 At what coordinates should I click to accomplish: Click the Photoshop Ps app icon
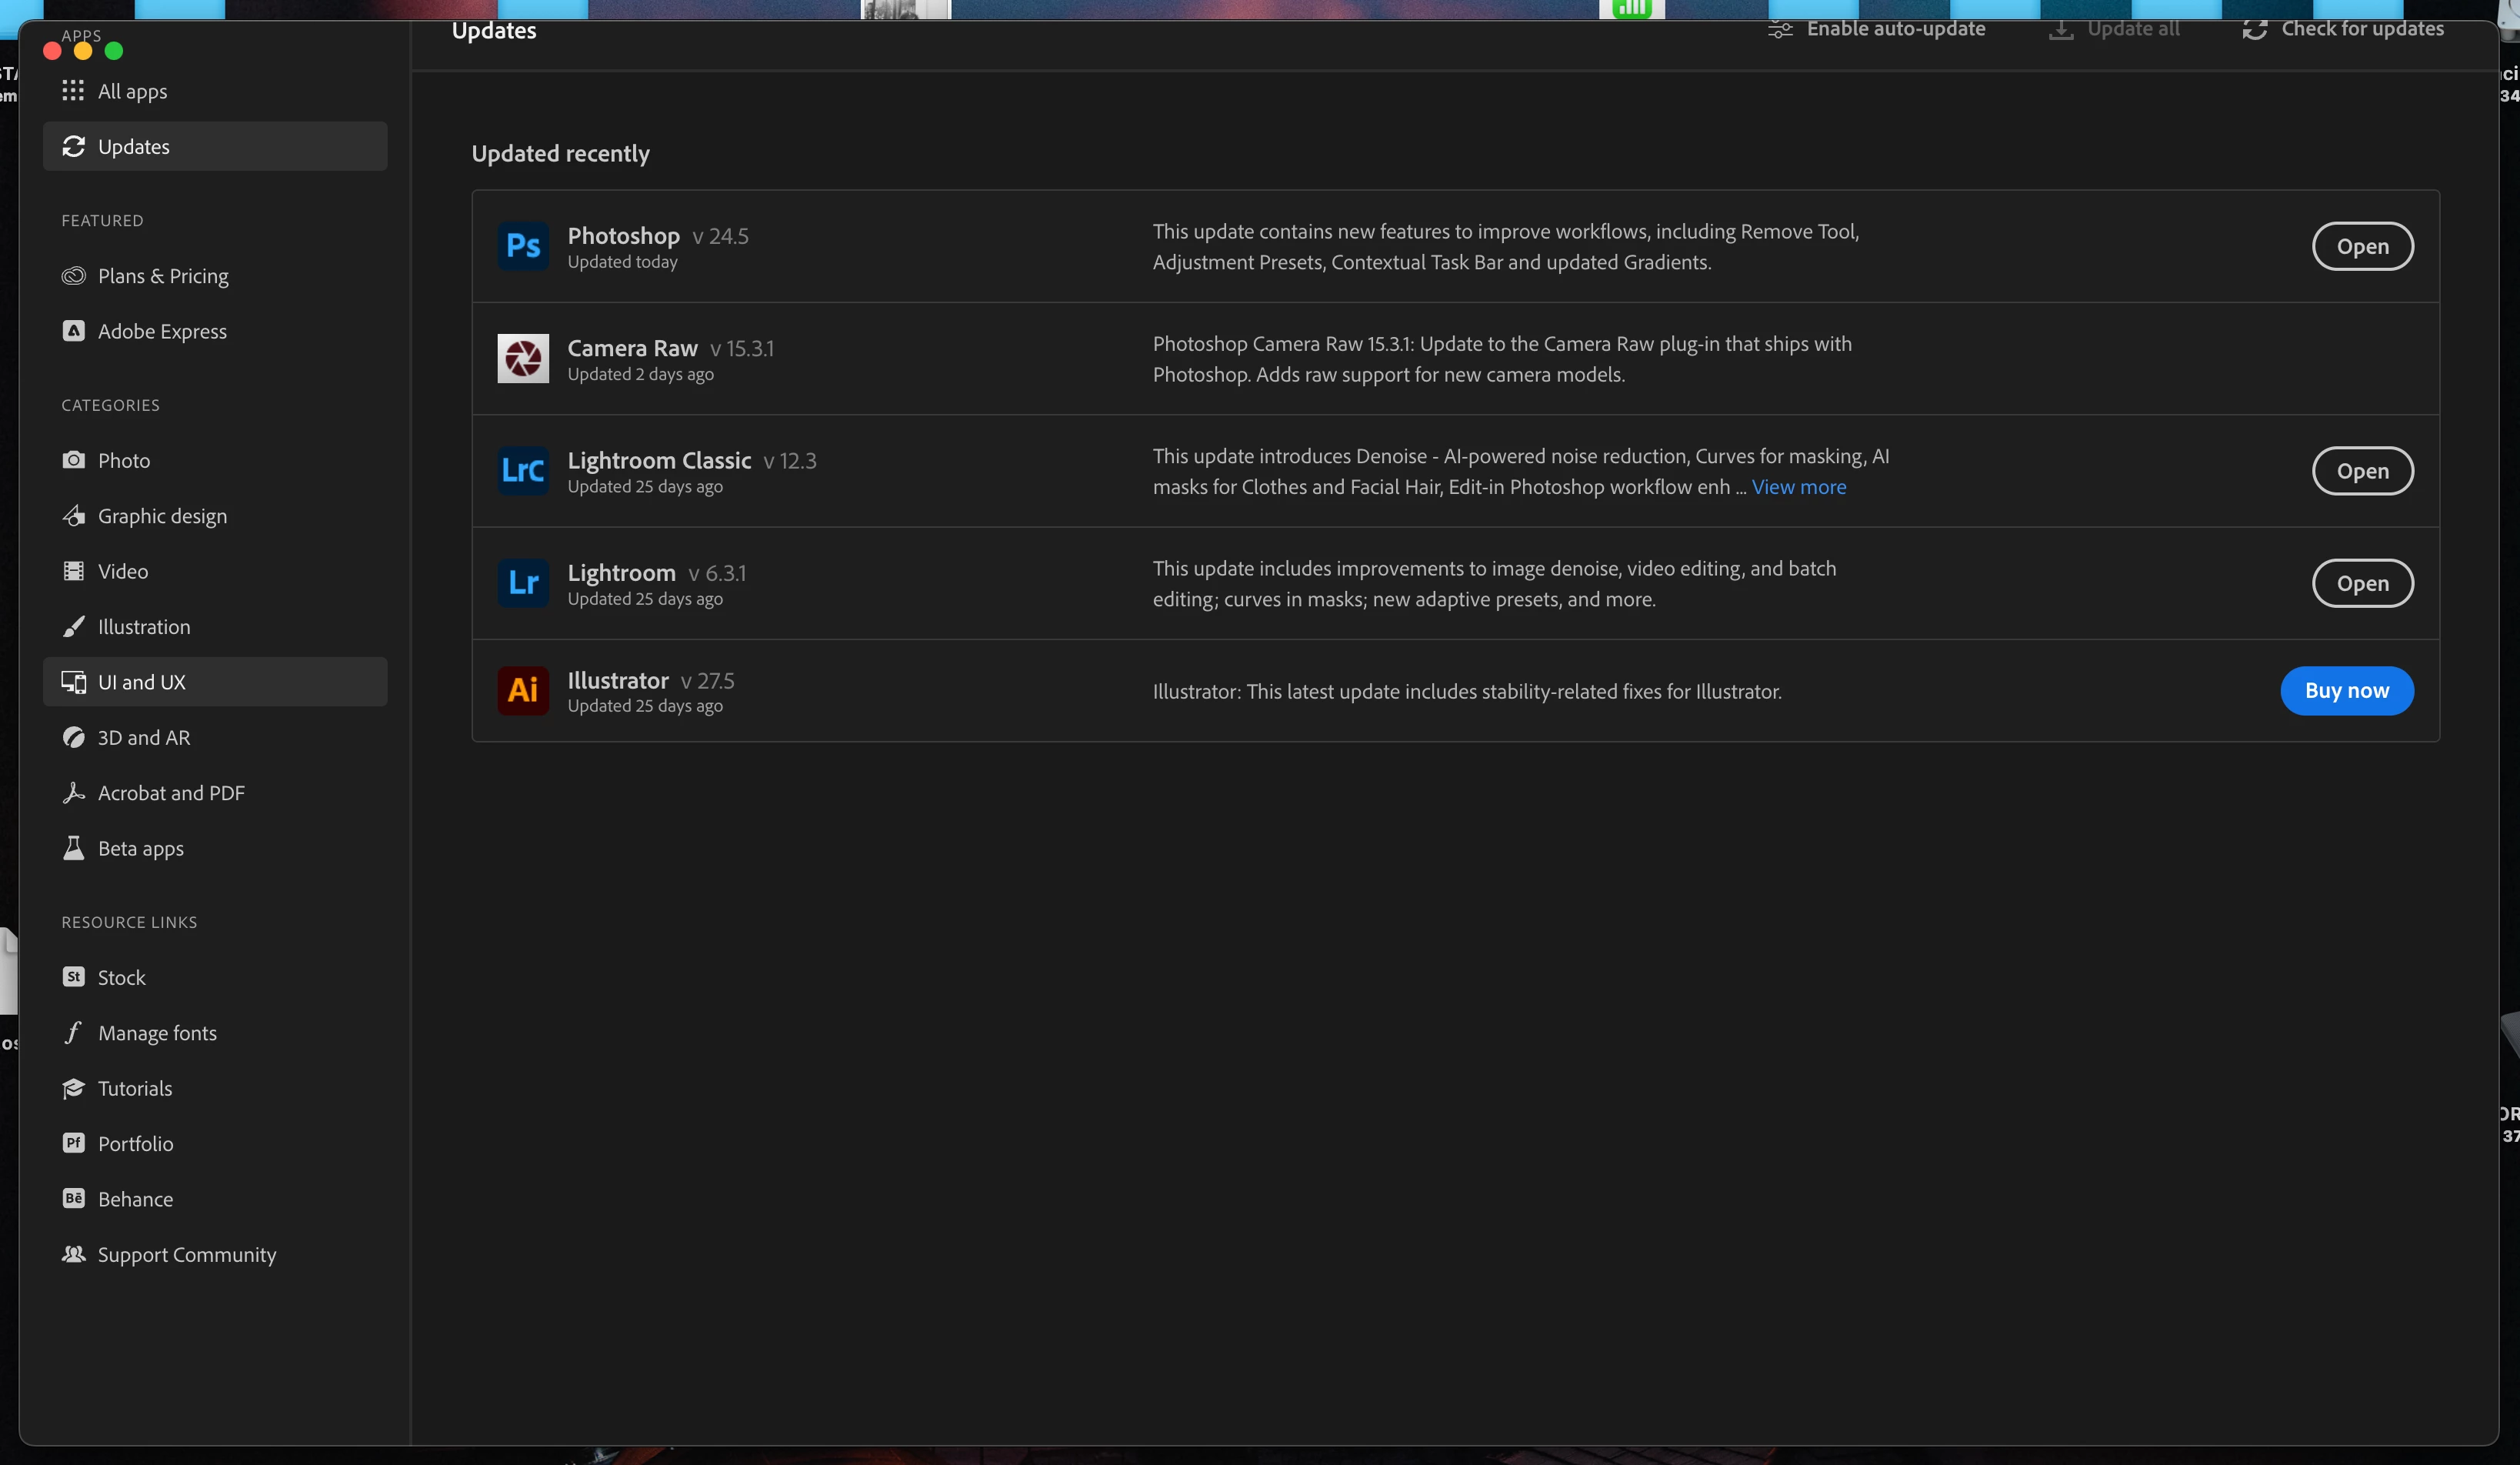coord(523,246)
